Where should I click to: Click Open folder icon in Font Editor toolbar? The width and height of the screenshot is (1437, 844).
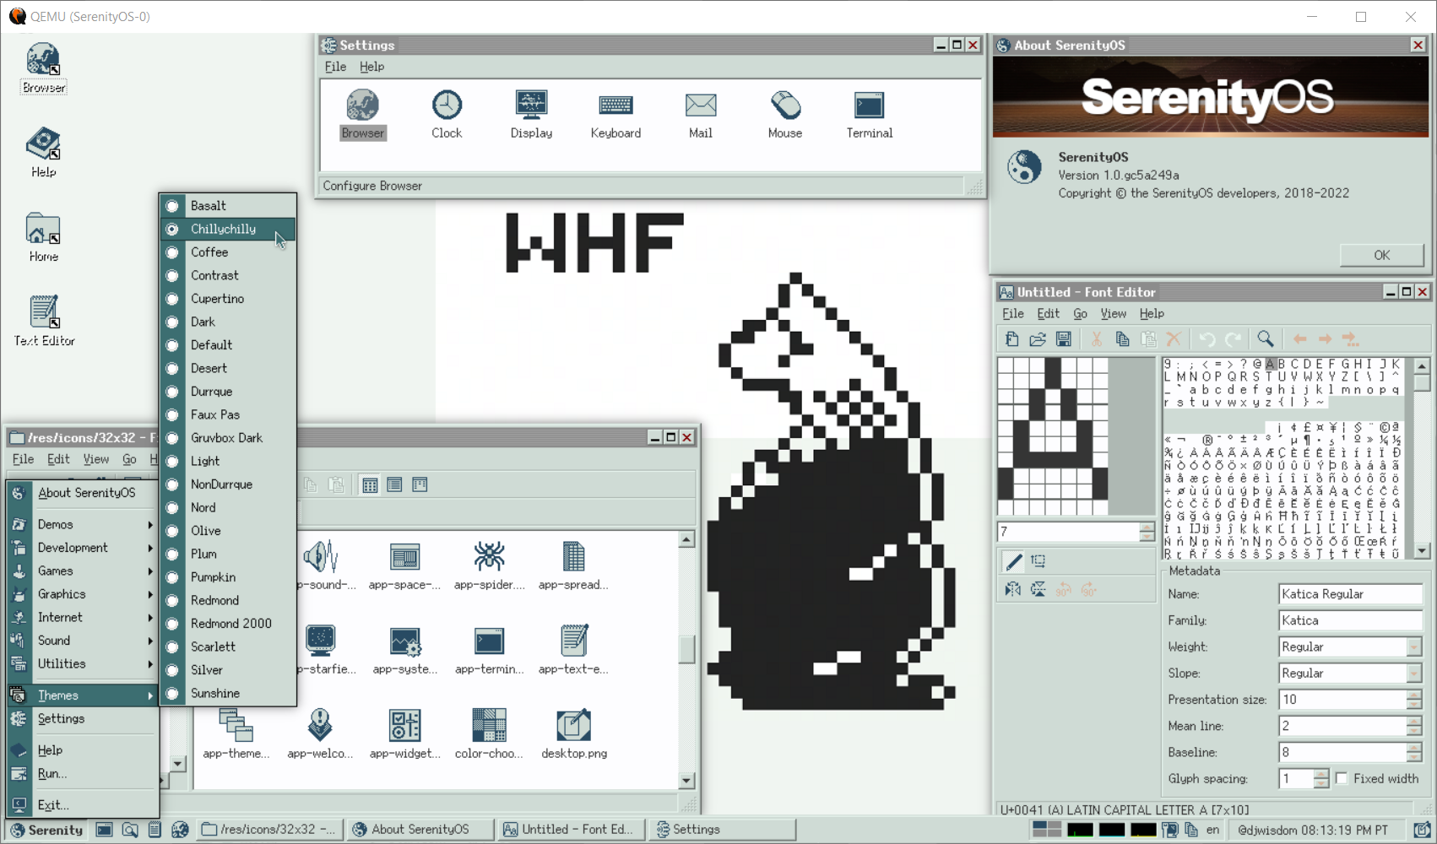coord(1038,339)
